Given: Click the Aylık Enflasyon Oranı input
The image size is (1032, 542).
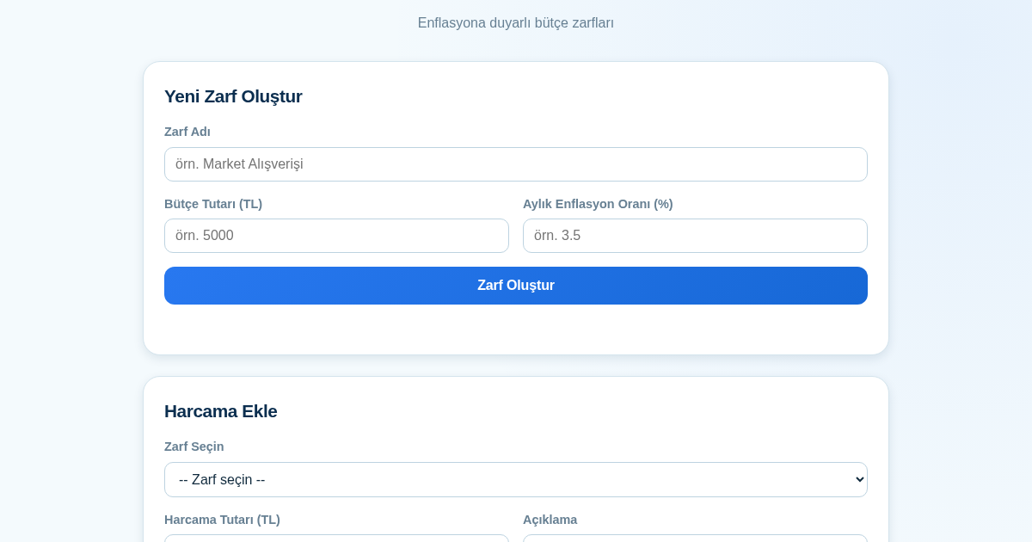Looking at the screenshot, I should [695, 236].
